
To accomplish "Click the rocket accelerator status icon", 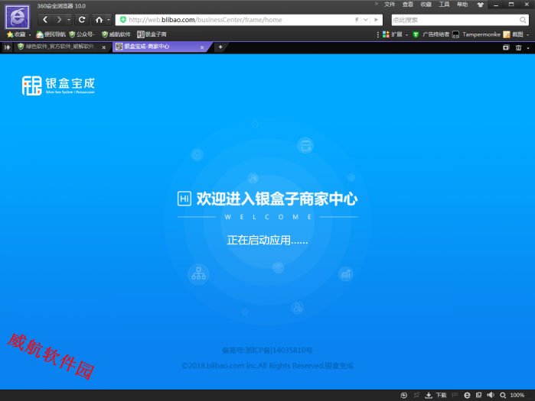I will click(x=416, y=395).
